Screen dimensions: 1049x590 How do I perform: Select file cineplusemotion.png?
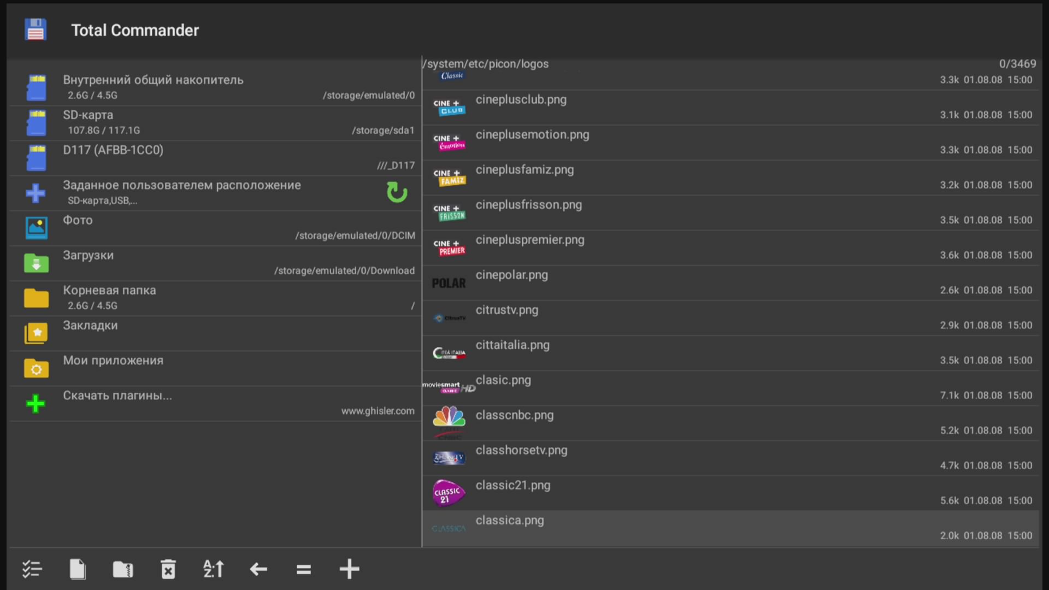[x=731, y=143]
